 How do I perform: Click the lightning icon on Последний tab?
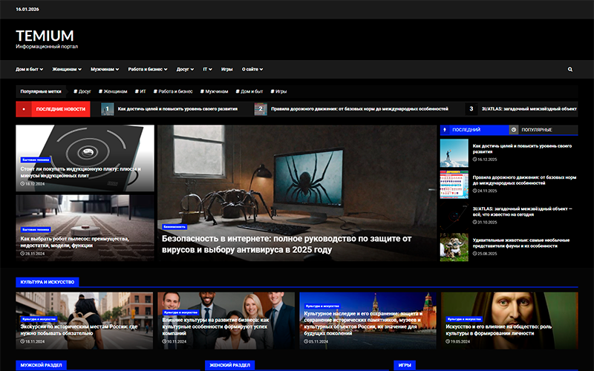[x=445, y=130]
